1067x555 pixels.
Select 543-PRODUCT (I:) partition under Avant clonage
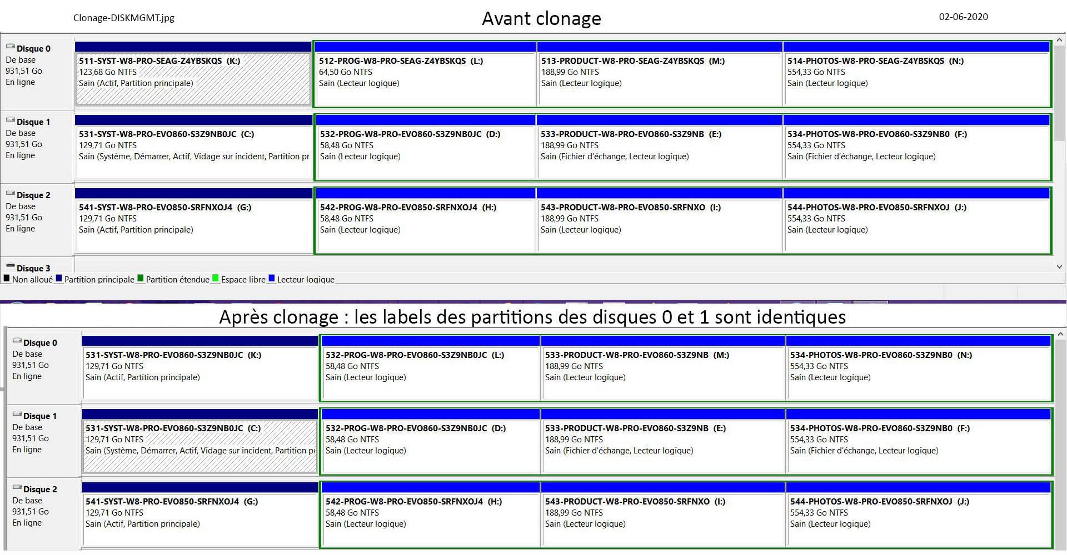660,220
